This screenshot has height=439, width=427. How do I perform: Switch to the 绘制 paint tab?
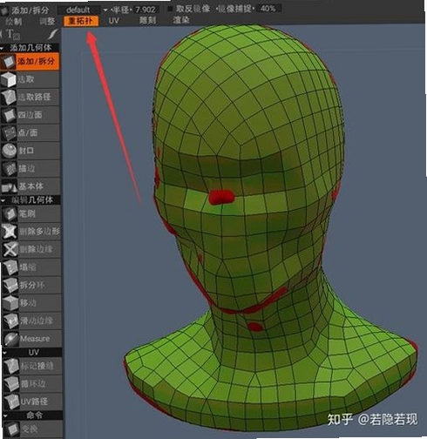[13, 21]
